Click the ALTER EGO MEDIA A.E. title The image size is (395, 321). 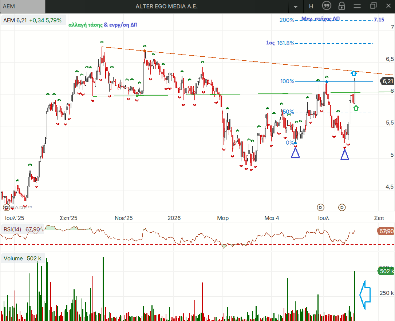[x=166, y=6]
